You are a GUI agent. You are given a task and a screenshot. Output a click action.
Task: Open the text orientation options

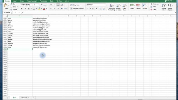coord(62,5)
